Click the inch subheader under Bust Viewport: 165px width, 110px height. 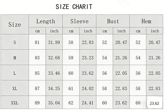(x=121, y=31)
